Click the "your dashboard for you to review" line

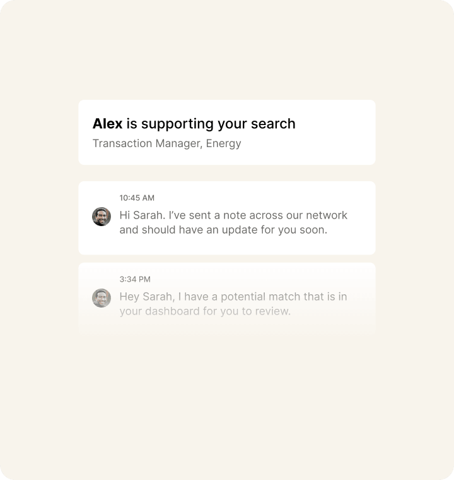coord(205,311)
